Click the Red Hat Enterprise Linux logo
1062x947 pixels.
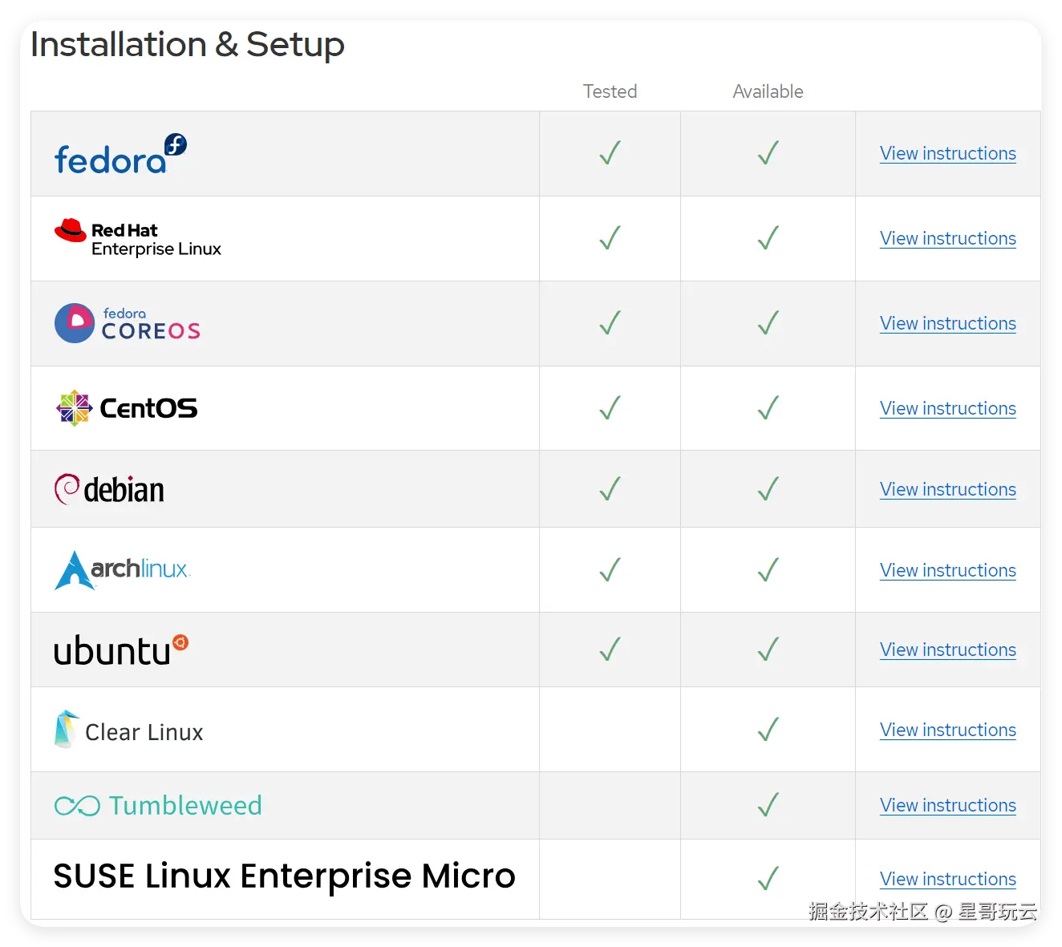[138, 239]
